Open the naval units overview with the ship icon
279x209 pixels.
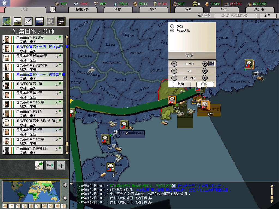click(x=39, y=21)
